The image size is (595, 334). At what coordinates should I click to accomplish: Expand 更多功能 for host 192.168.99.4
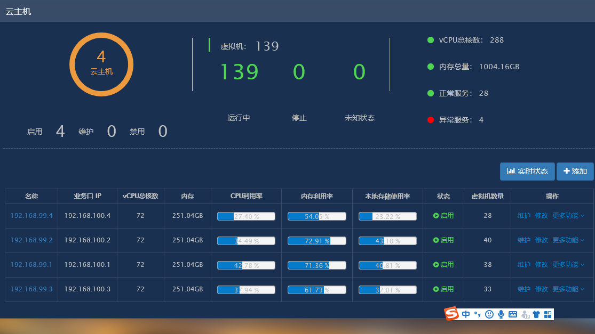coord(568,215)
